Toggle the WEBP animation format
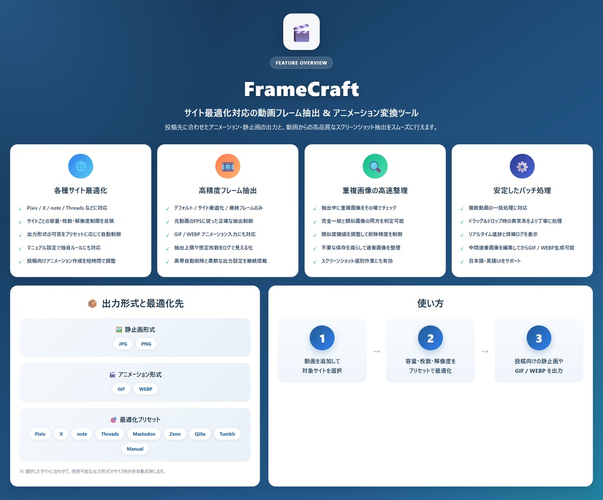 tap(145, 389)
